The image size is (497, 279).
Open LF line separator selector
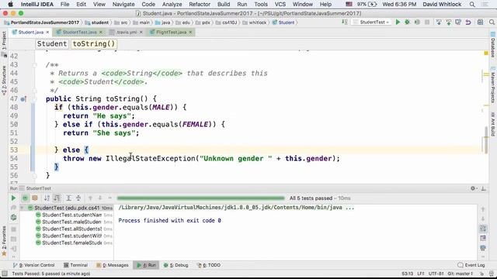point(421,274)
